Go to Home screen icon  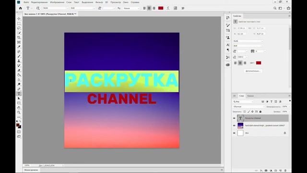(x=20, y=8)
